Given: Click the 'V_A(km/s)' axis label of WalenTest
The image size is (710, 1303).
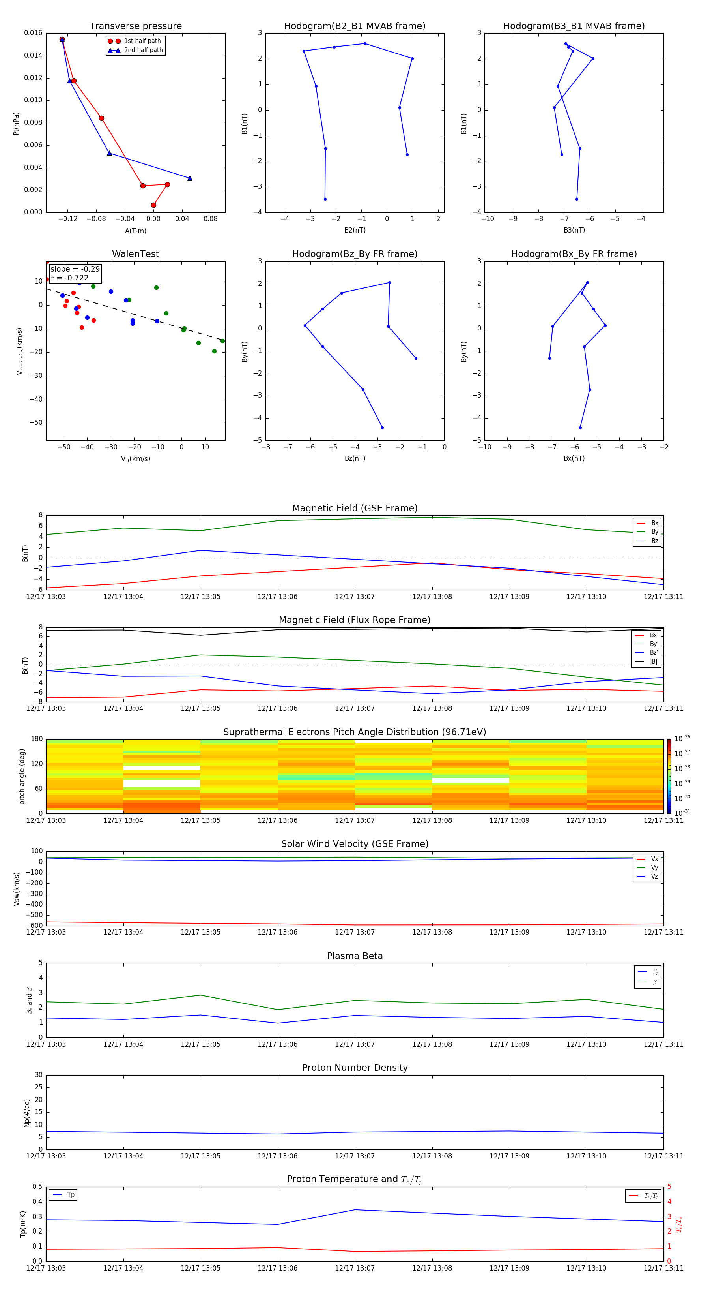Looking at the screenshot, I should click(135, 459).
